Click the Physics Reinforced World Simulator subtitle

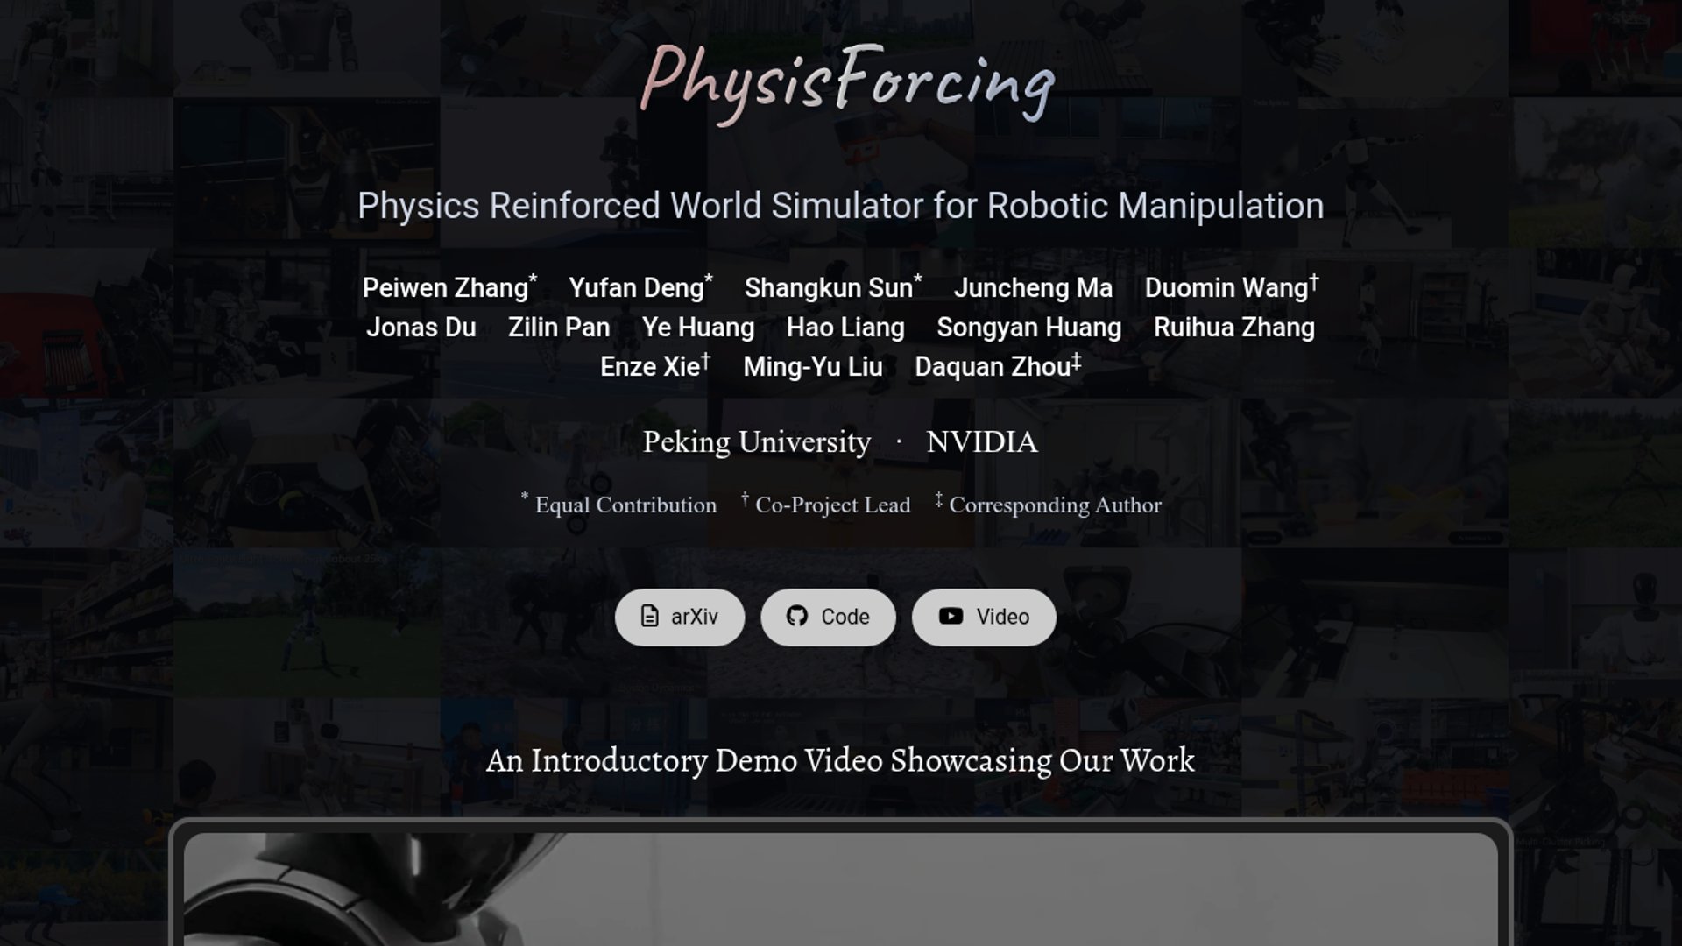841,206
